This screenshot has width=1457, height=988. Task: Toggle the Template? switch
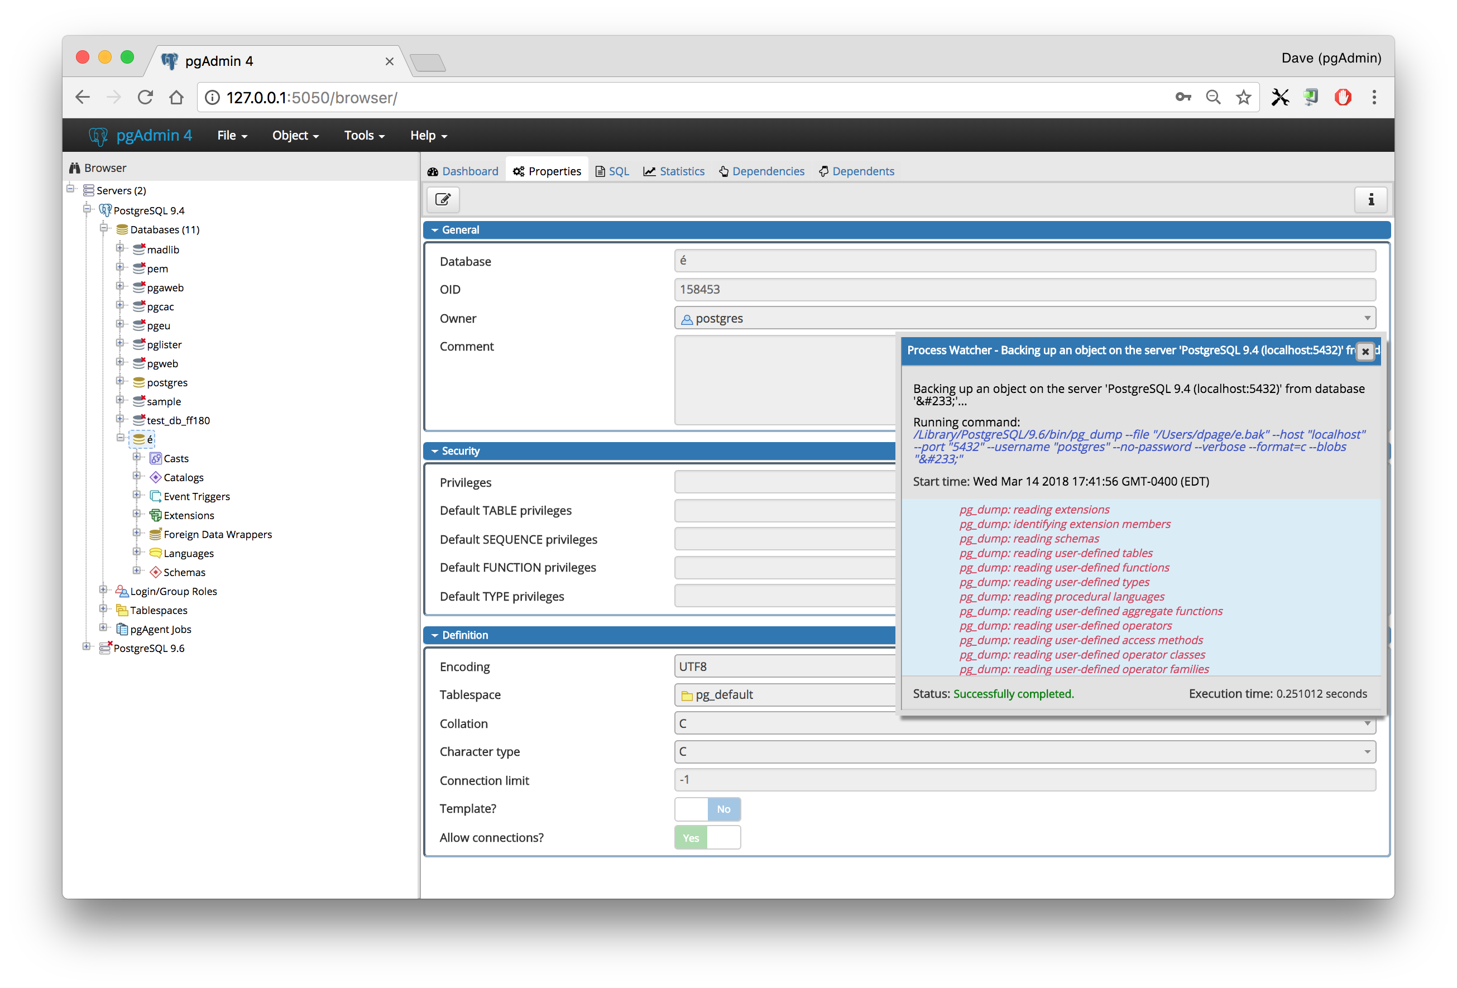click(707, 809)
